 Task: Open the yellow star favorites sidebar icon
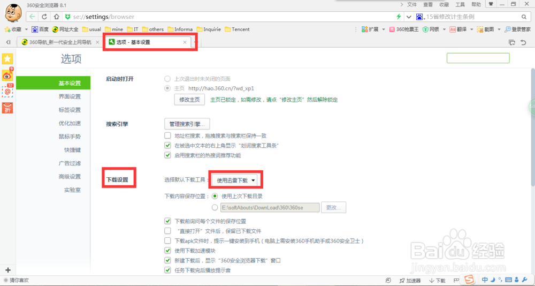(7, 59)
